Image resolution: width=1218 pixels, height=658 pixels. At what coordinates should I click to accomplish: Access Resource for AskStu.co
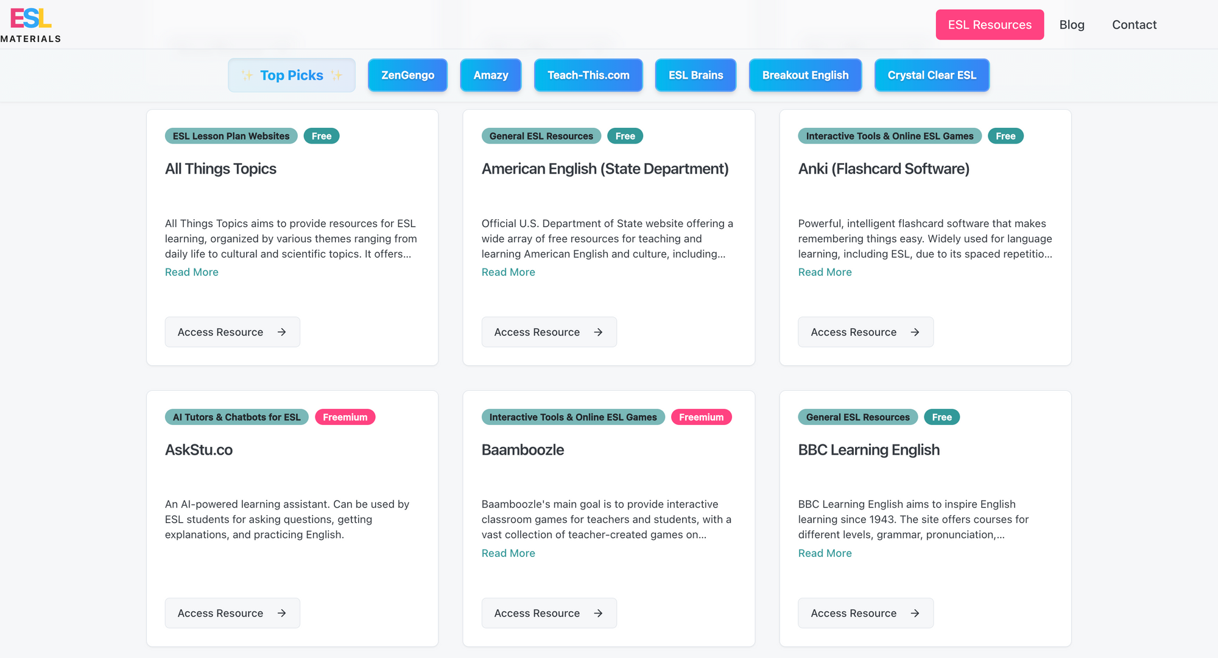click(x=233, y=614)
